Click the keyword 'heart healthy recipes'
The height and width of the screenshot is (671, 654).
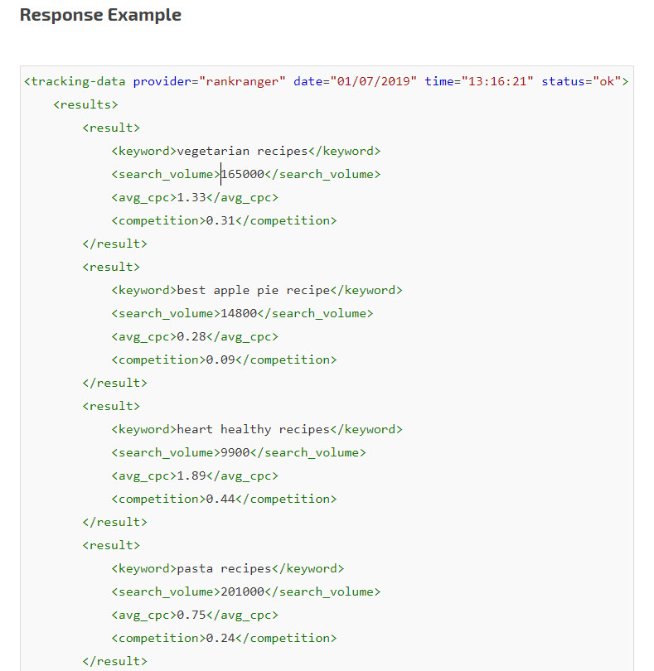point(253,430)
